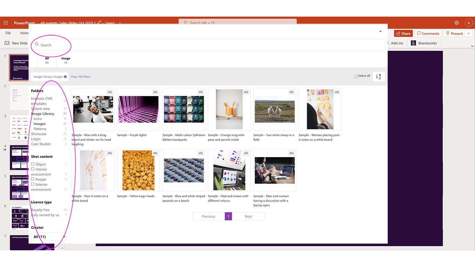Open the Add-ins ribbon button
This screenshot has height=267, width=475.
[x=397, y=43]
